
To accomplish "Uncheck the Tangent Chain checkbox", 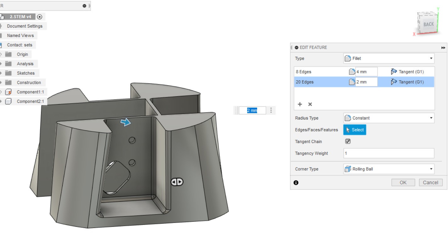I will point(348,141).
